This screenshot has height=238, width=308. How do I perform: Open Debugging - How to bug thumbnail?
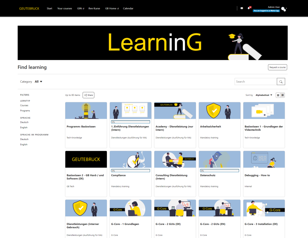tap(264, 159)
